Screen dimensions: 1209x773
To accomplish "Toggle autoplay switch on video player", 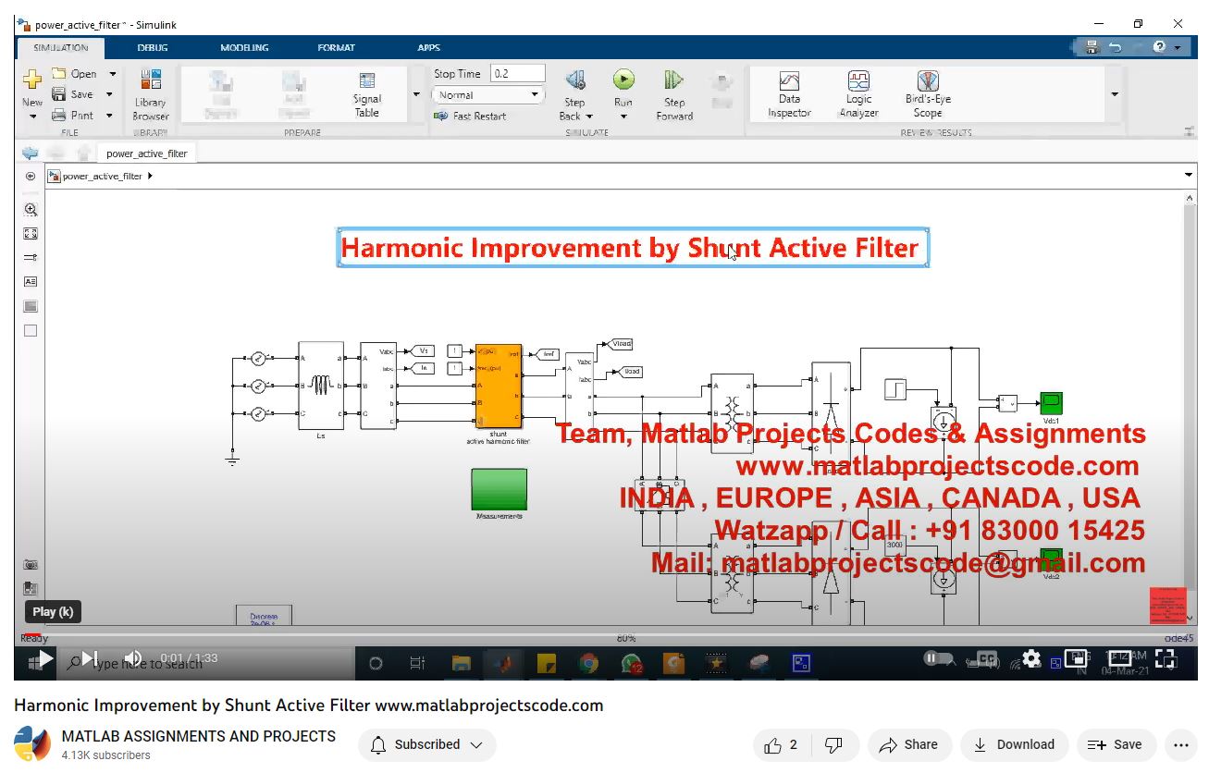I will coord(939,658).
